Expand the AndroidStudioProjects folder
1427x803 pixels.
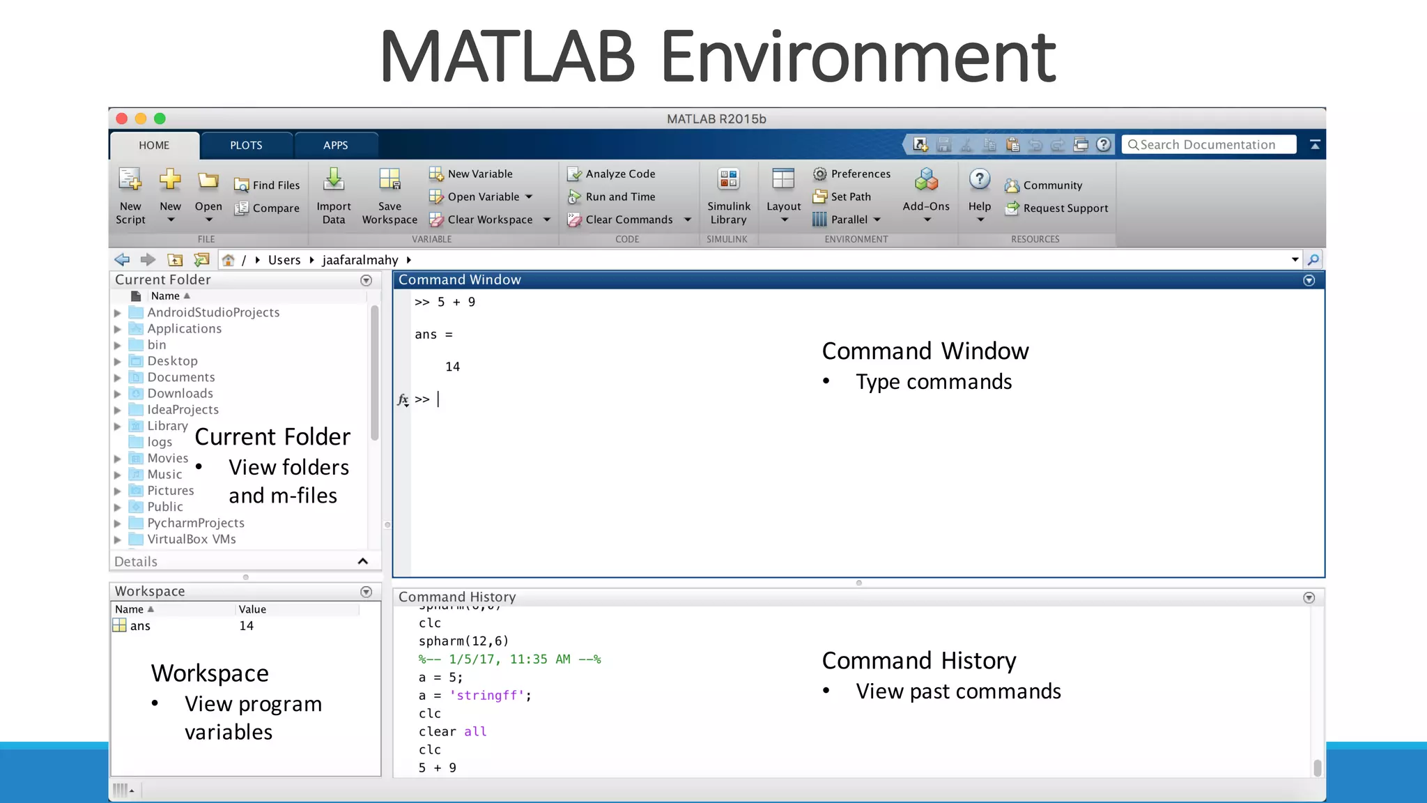[118, 313]
